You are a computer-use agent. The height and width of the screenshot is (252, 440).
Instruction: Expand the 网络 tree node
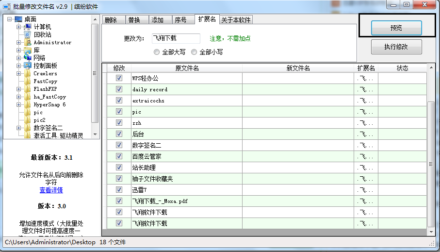click(18, 58)
